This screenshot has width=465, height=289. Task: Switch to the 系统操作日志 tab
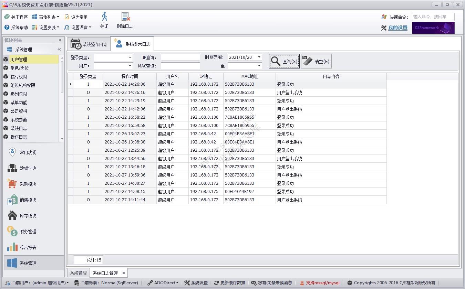click(x=89, y=44)
